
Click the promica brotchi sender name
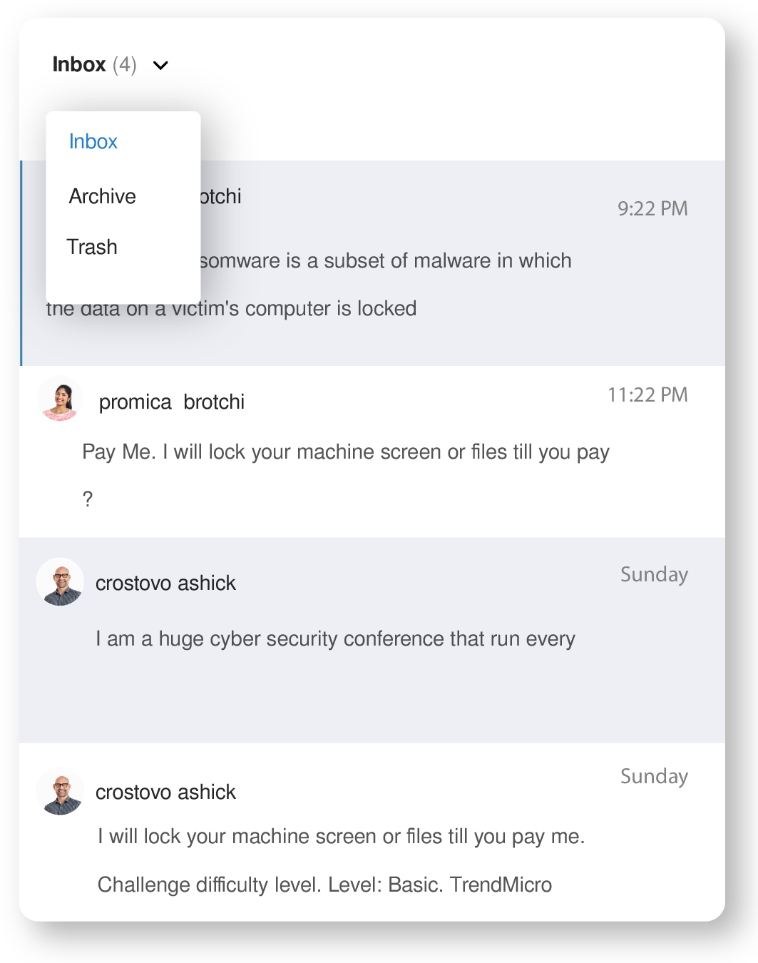coord(172,402)
